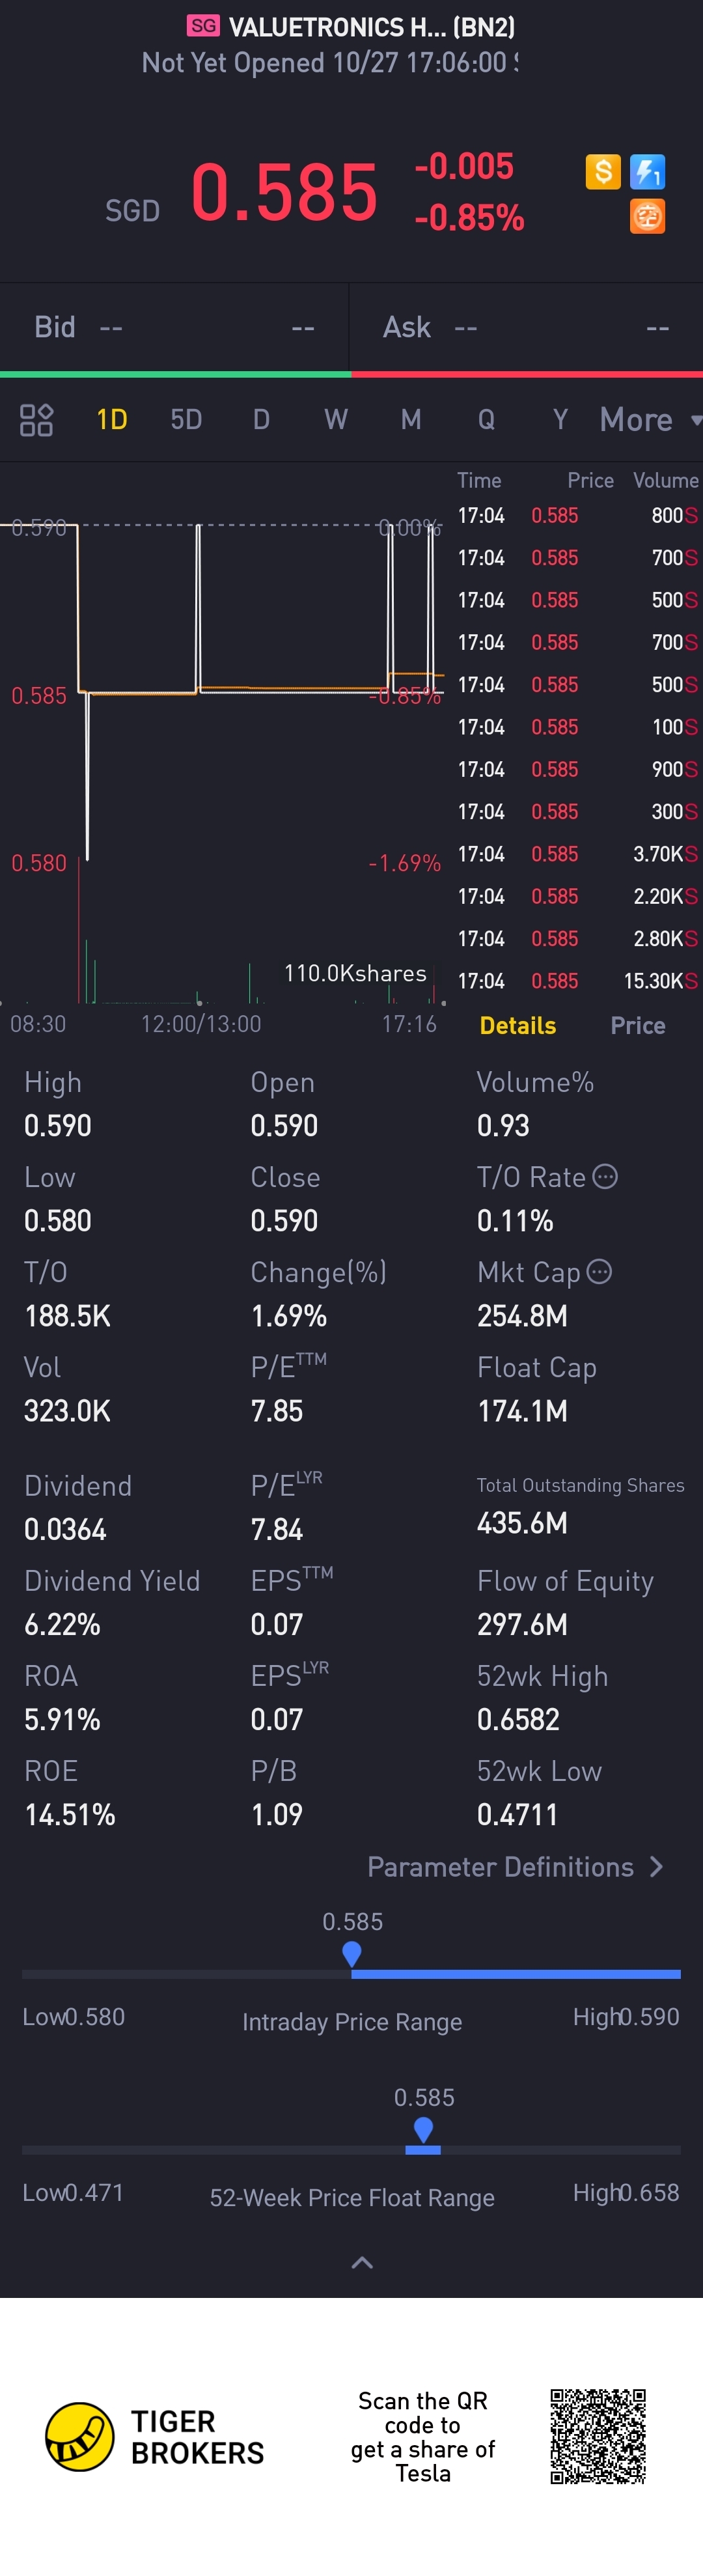Tap the Tesla share QR code
This screenshot has width=703, height=2576.
pyautogui.click(x=598, y=2437)
